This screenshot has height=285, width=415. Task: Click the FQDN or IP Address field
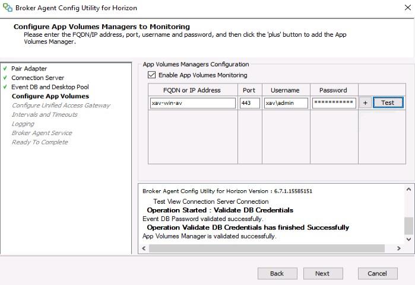tap(193, 103)
